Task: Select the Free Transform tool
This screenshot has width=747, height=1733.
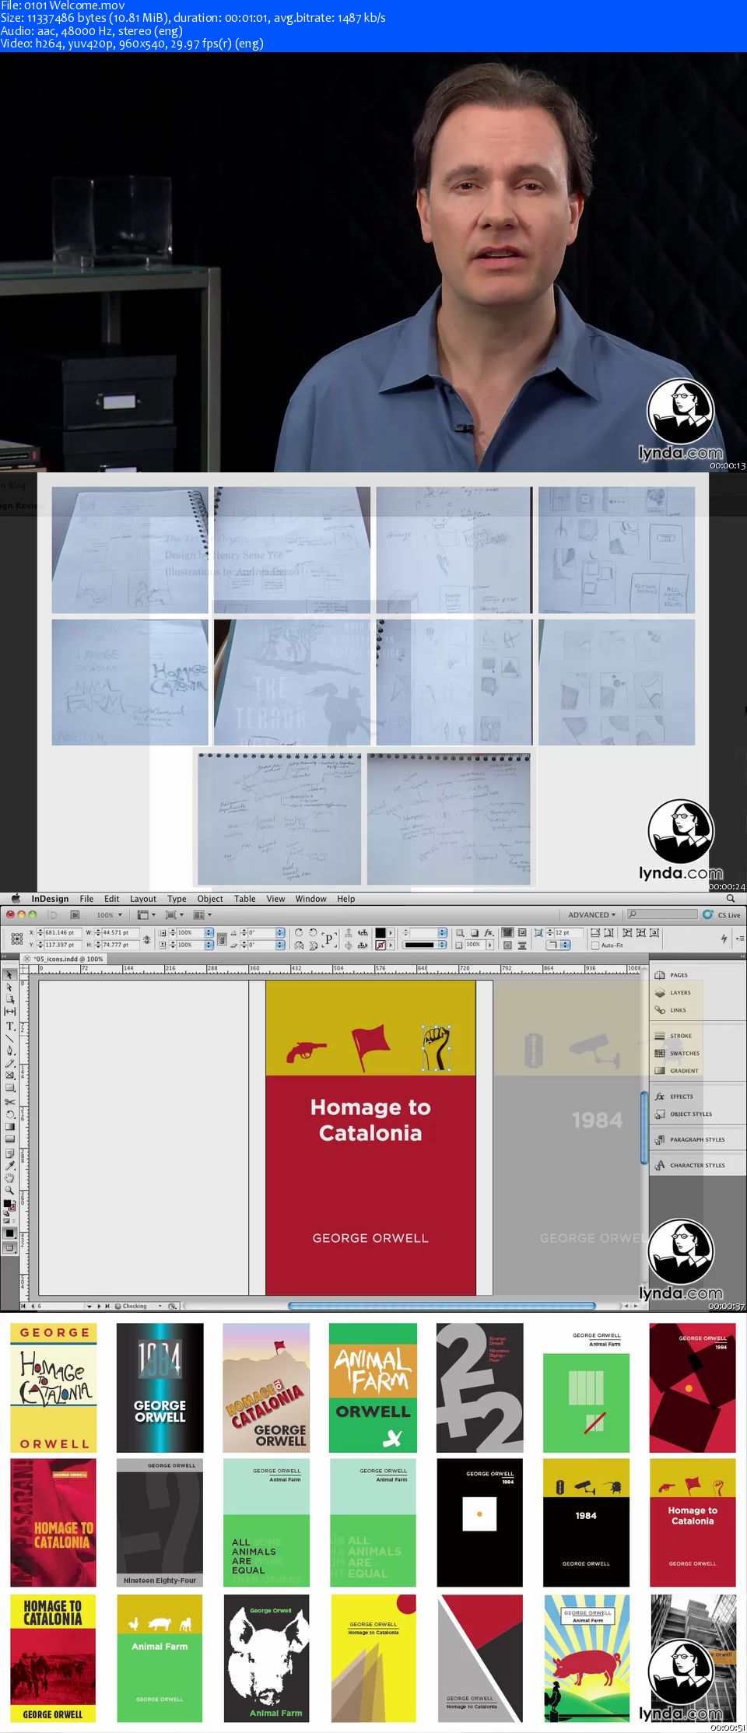Action: click(x=10, y=1114)
